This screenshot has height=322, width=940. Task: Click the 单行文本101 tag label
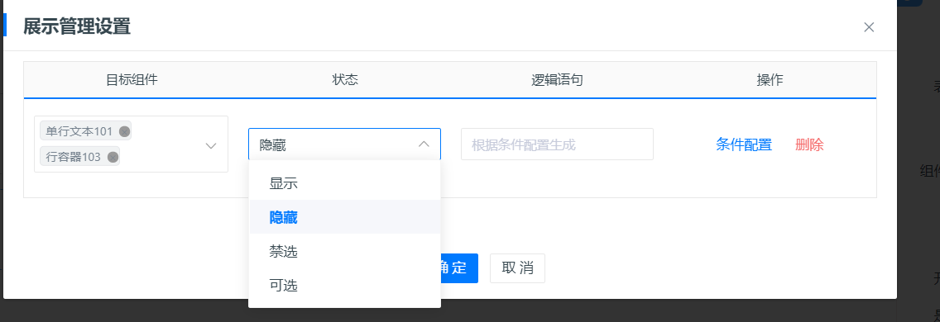(79, 131)
